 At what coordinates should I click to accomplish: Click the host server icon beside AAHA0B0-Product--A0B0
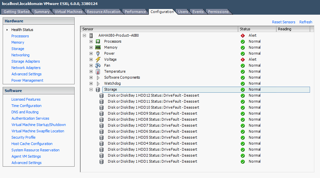click(91, 36)
